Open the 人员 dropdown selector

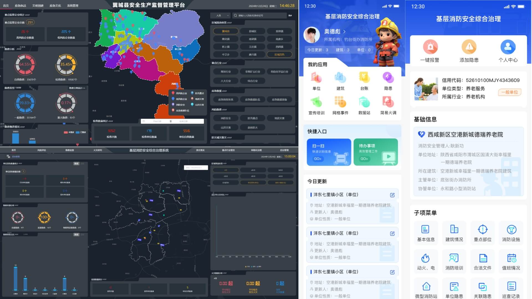click(220, 16)
